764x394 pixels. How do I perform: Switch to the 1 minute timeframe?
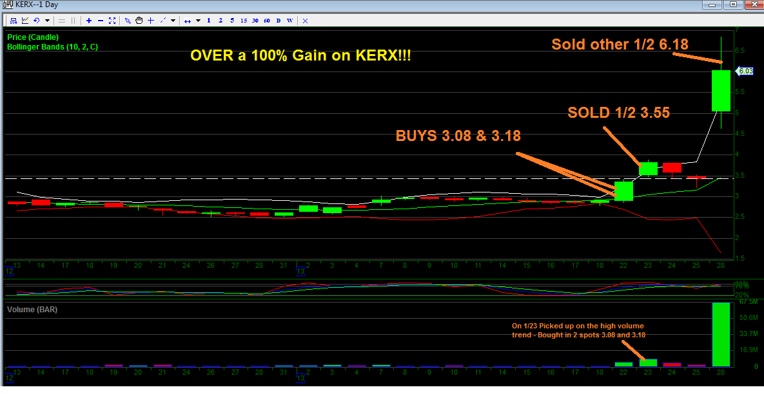pyautogui.click(x=208, y=21)
